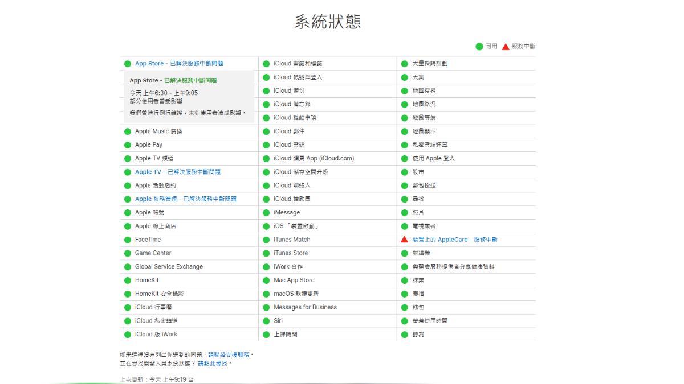Open the Apple TV resolved outage link
Image resolution: width=684 pixels, height=384 pixels.
(178, 172)
